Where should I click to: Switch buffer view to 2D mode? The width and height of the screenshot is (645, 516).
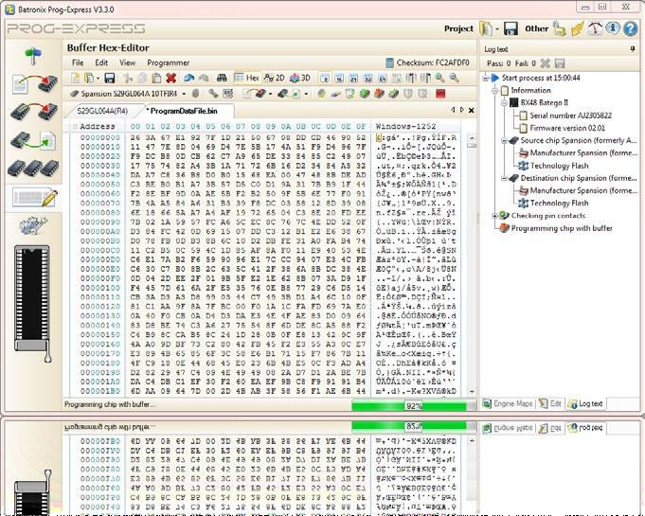[275, 79]
